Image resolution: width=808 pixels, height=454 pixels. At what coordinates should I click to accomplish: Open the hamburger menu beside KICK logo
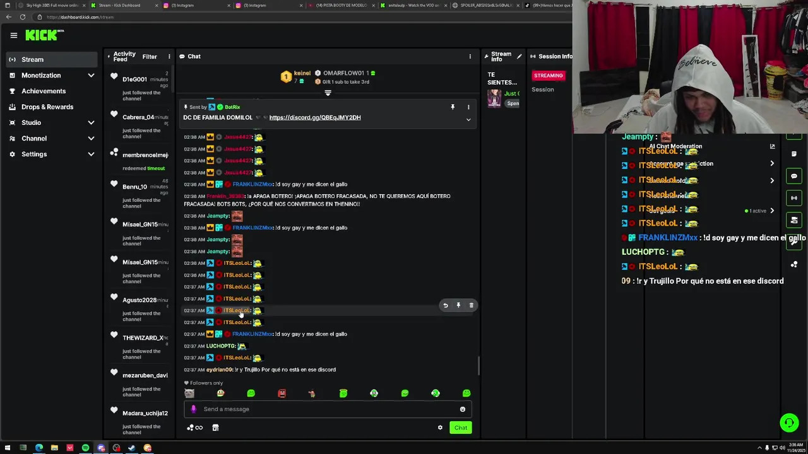tap(13, 35)
